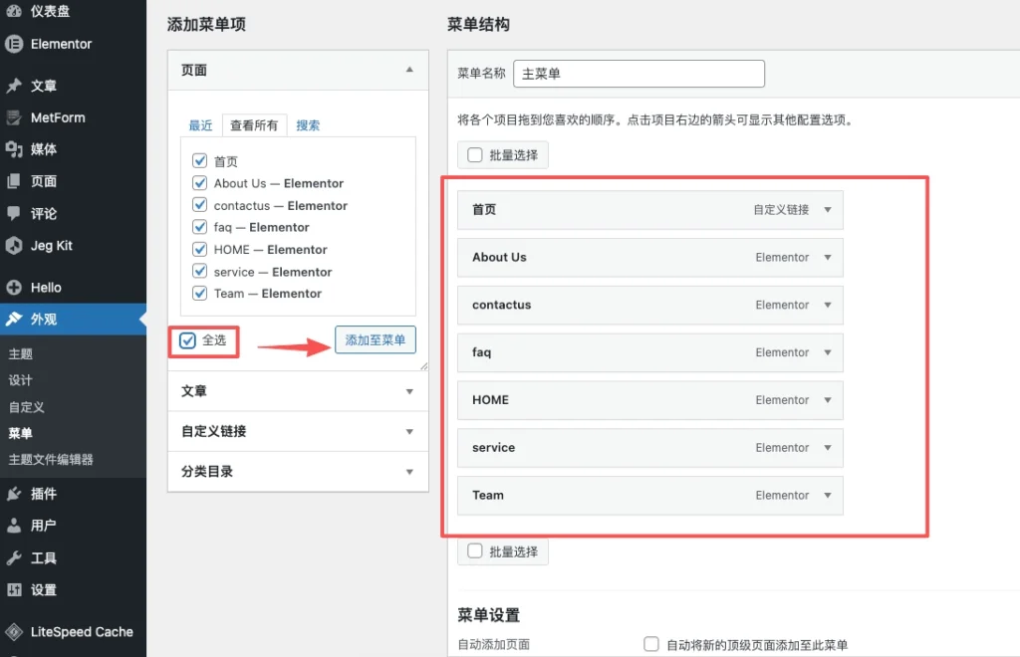Click the dashboard gauge icon
1020x657 pixels.
coord(14,10)
